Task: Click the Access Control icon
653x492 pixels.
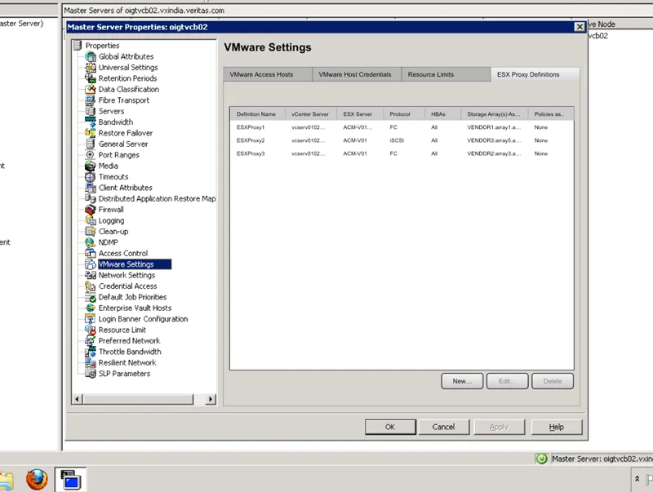Action: [91, 253]
